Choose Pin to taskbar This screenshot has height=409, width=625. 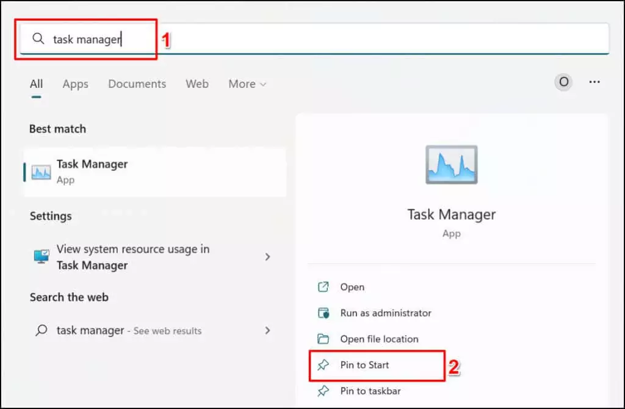[x=370, y=391]
